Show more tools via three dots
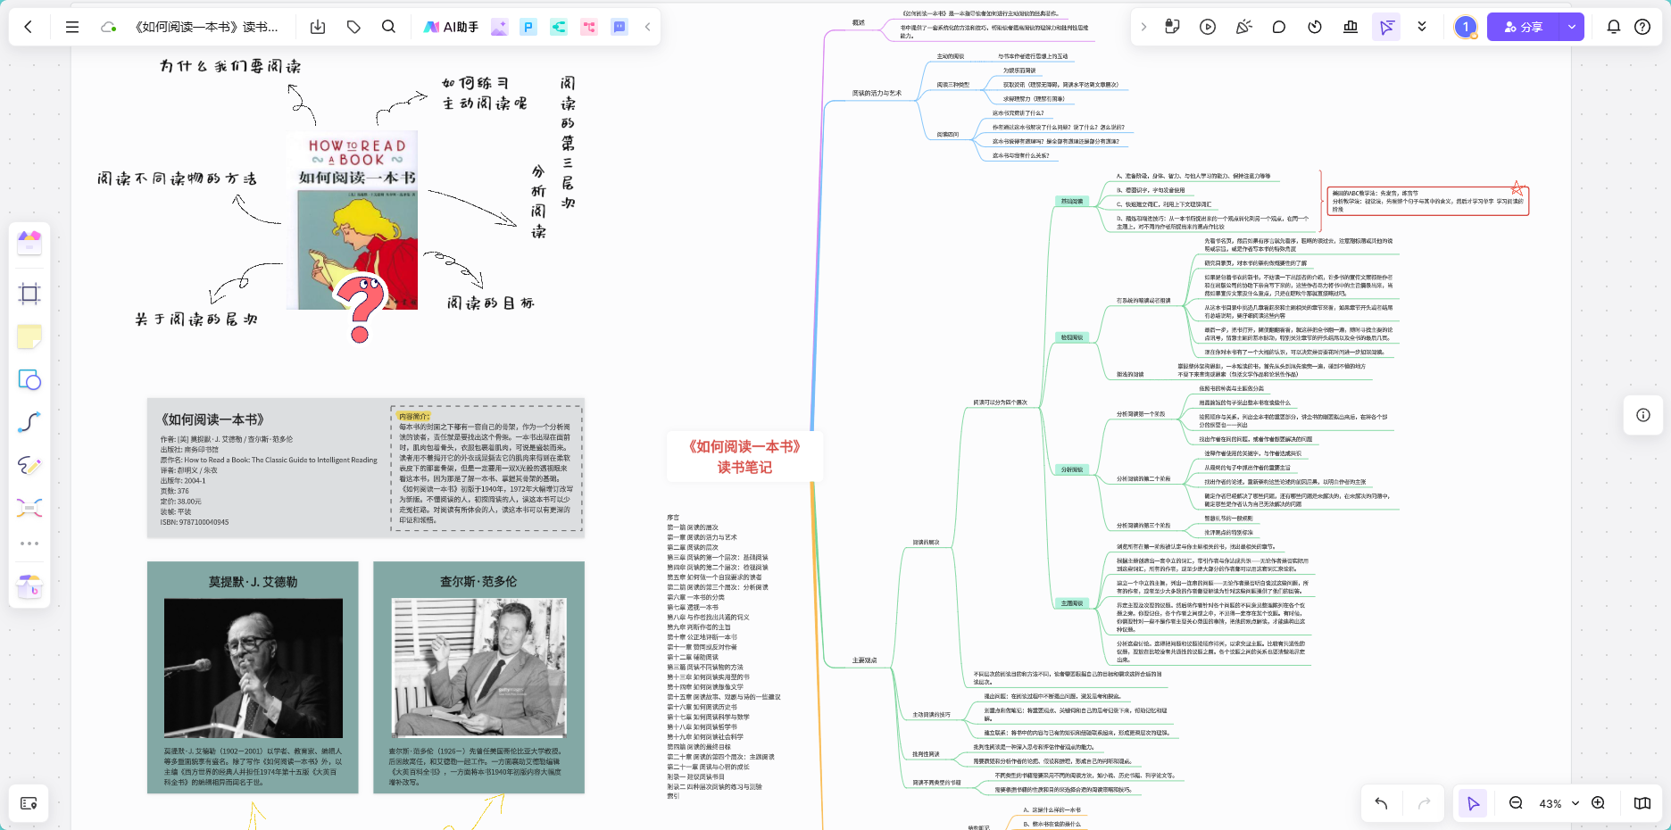Image resolution: width=1671 pixels, height=830 pixels. 29,544
